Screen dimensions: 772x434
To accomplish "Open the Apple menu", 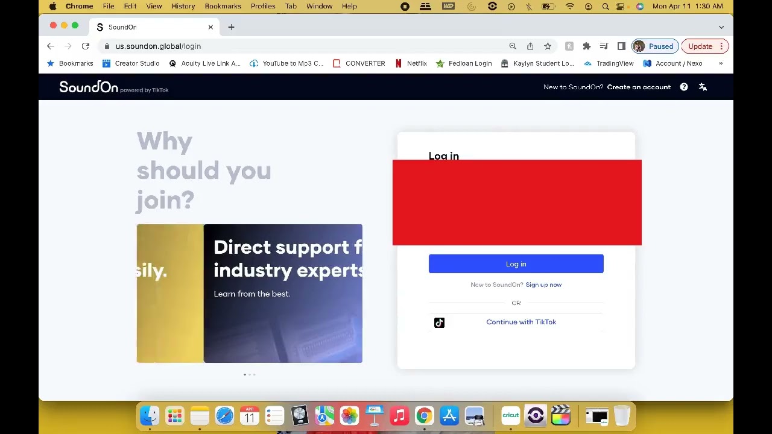I will pyautogui.click(x=53, y=6).
